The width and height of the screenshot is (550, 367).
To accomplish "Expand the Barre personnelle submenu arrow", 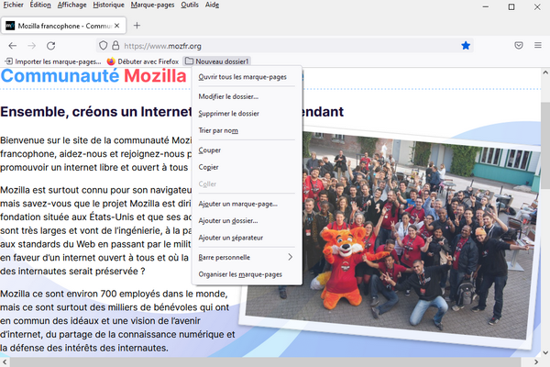I will click(x=290, y=257).
